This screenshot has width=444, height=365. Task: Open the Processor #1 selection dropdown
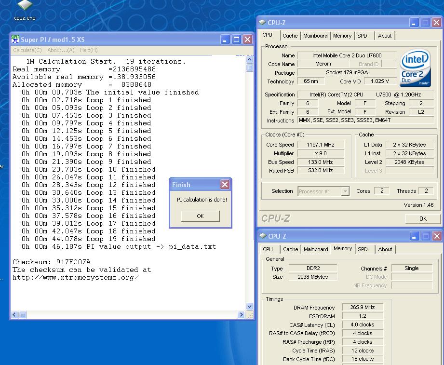345,191
